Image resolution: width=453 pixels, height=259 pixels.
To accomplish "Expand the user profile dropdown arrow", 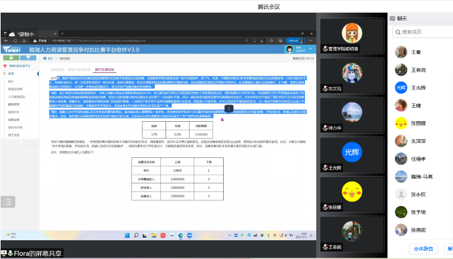I will (x=310, y=49).
